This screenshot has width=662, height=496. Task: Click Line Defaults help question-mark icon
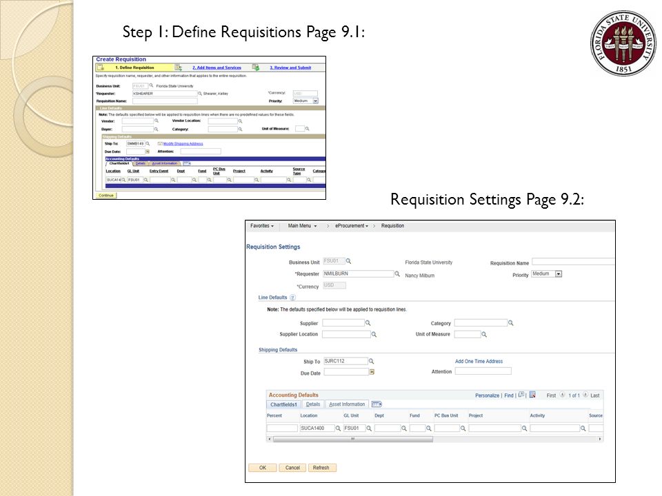click(x=292, y=298)
